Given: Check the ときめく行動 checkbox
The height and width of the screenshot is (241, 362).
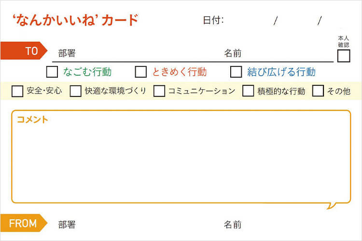Looking at the screenshot, I should click(x=141, y=72).
